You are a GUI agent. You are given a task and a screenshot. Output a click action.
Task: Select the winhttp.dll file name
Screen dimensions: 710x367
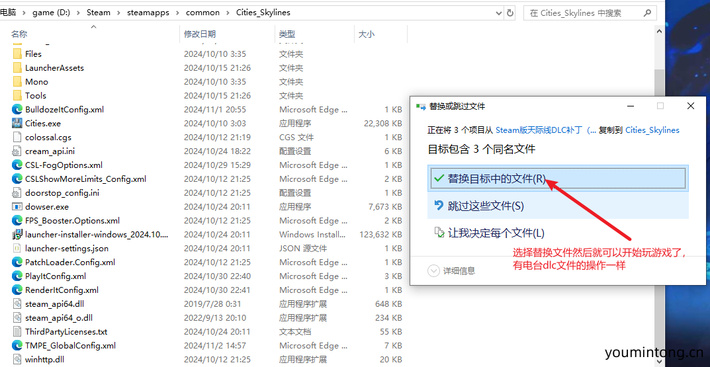44,359
